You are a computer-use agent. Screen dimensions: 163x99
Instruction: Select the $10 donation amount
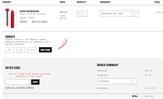click(x=32, y=50)
